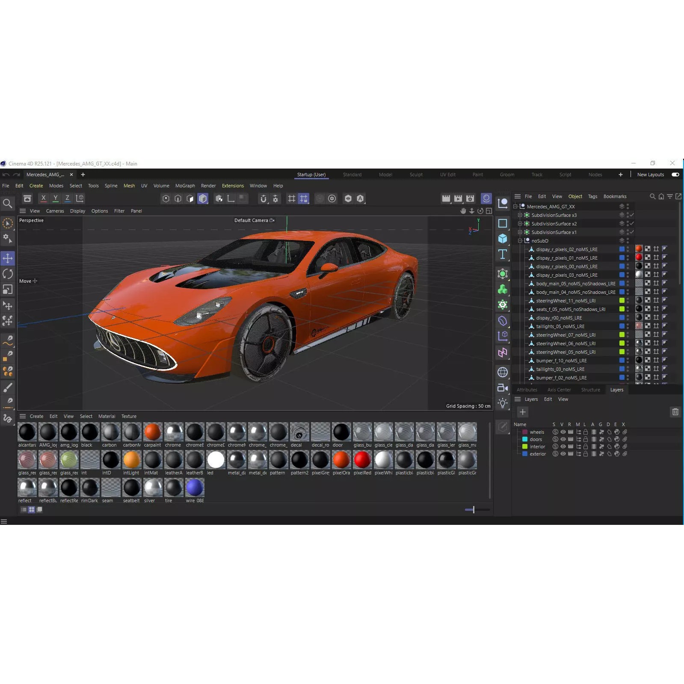This screenshot has height=684, width=684.
Task: Toggle the Y axis lock
Action: point(55,198)
